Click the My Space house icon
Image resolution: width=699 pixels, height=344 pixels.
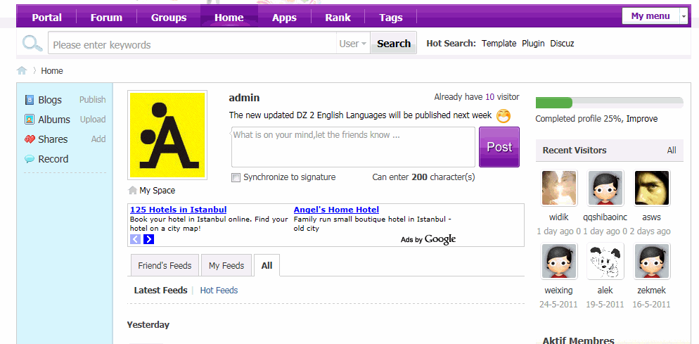click(x=132, y=191)
